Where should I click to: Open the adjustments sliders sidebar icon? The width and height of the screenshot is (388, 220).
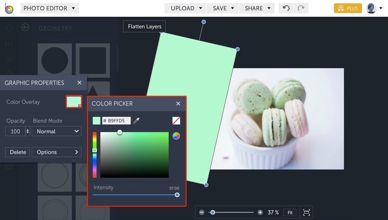[x=9, y=44]
